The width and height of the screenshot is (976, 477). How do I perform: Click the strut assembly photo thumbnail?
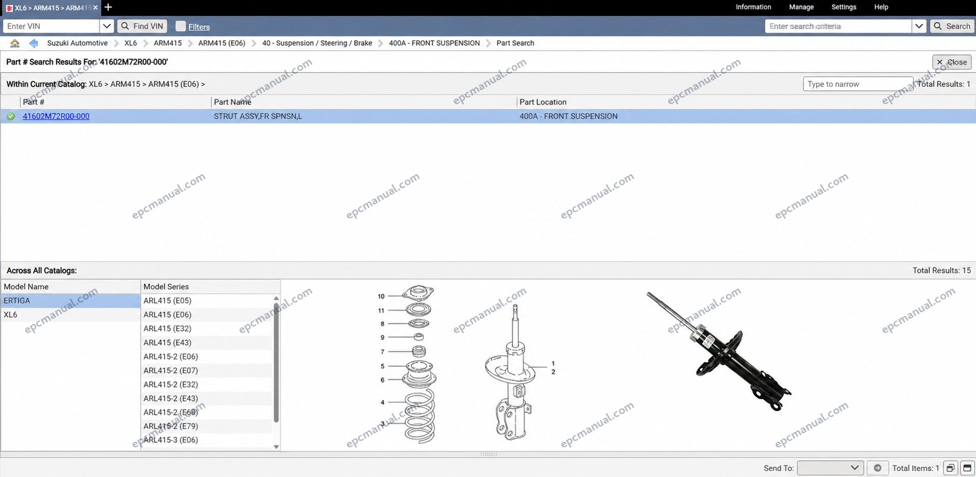[719, 351]
